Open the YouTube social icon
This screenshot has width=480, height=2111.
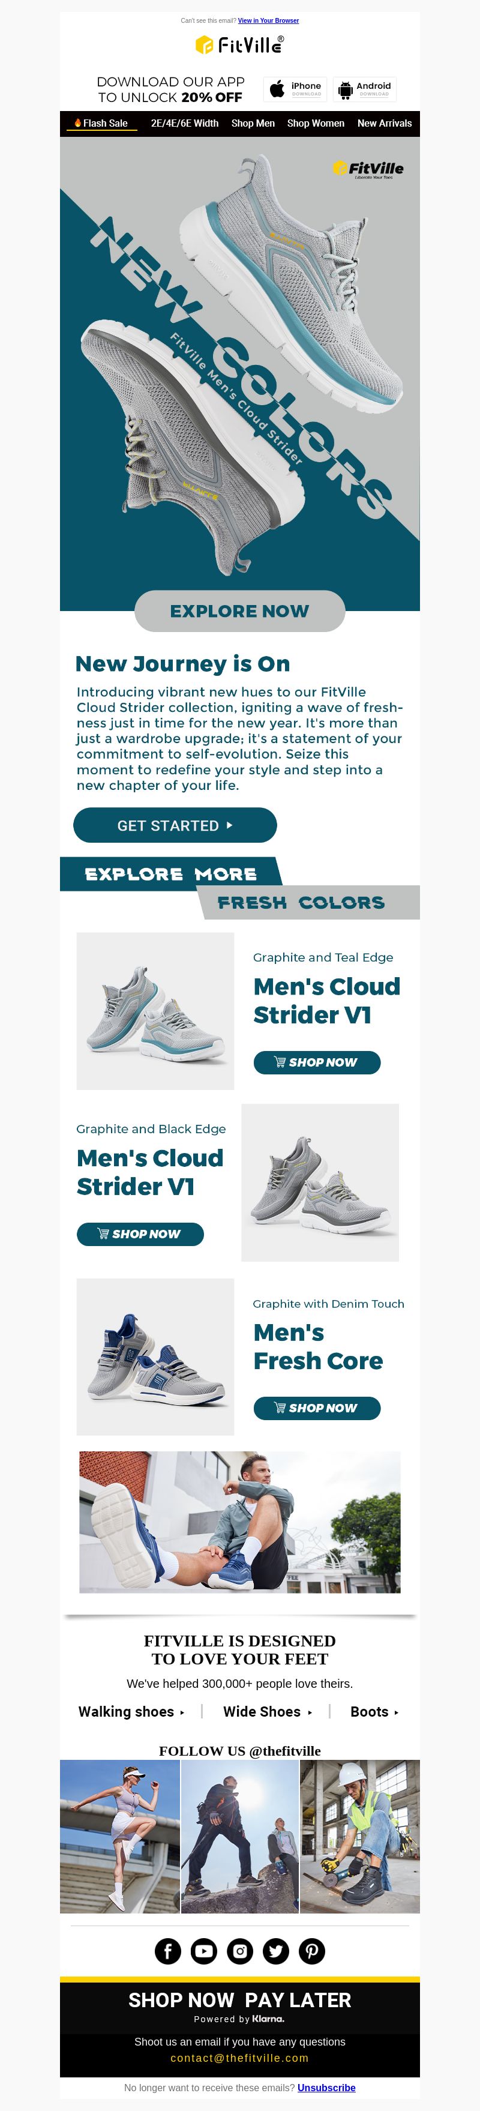click(204, 1951)
